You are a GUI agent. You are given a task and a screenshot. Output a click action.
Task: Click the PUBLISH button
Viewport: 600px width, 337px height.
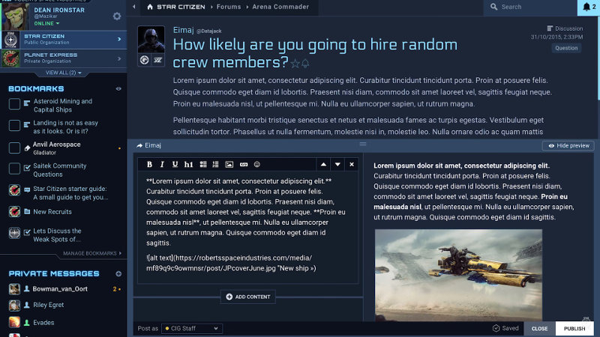pyautogui.click(x=574, y=328)
